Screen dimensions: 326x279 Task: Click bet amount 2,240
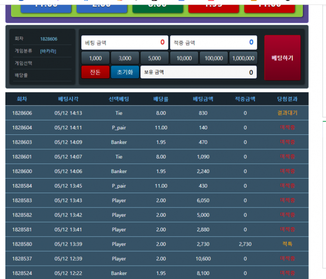(203, 171)
